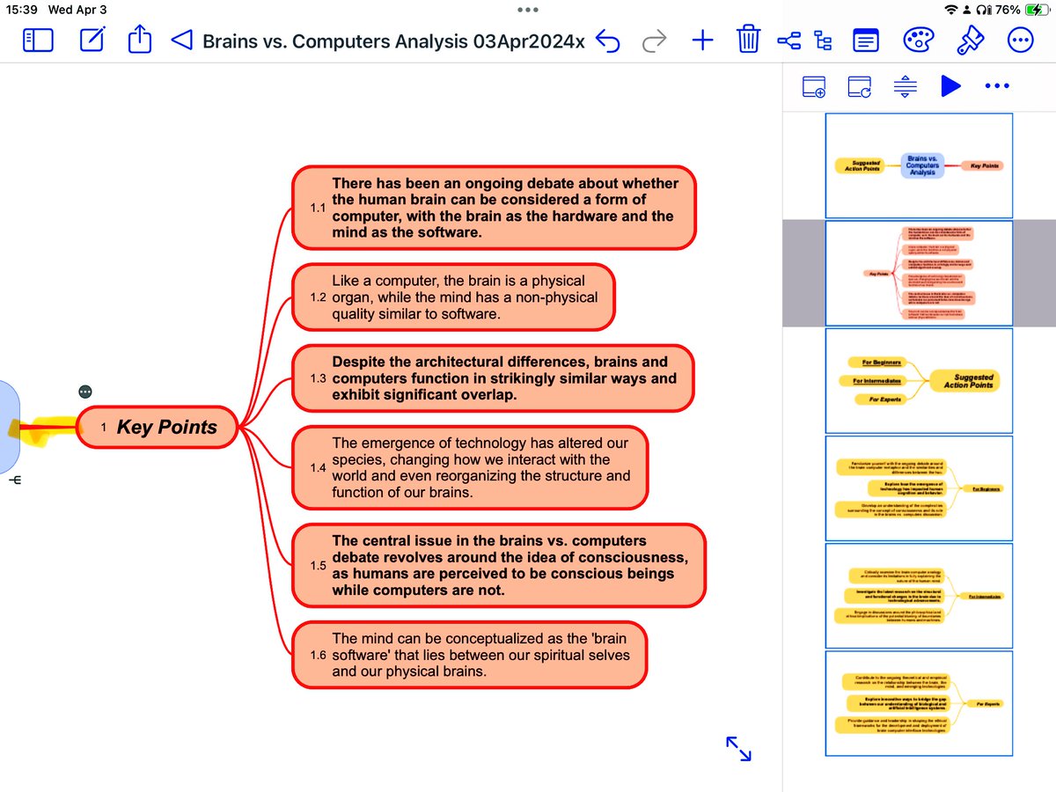
Task: Tap the share export icon
Action: [x=140, y=40]
